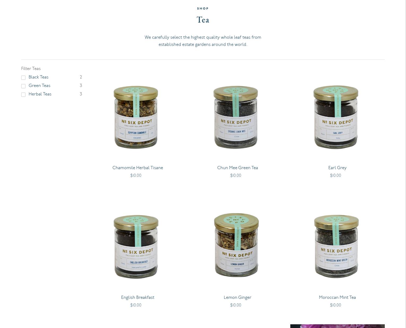
Task: Open the Chun Mee Green Tea jar image
Action: (236, 117)
